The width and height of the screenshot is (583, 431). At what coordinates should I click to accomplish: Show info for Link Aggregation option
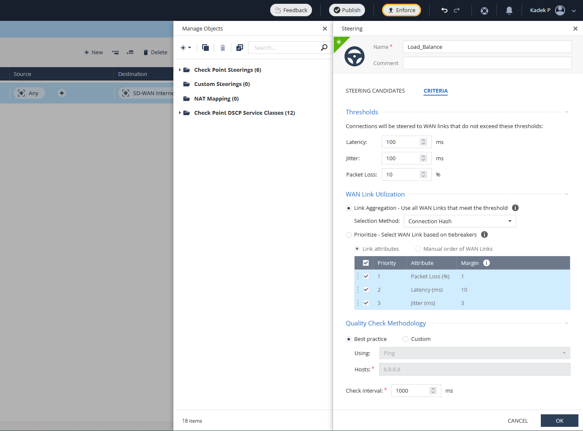(x=515, y=208)
